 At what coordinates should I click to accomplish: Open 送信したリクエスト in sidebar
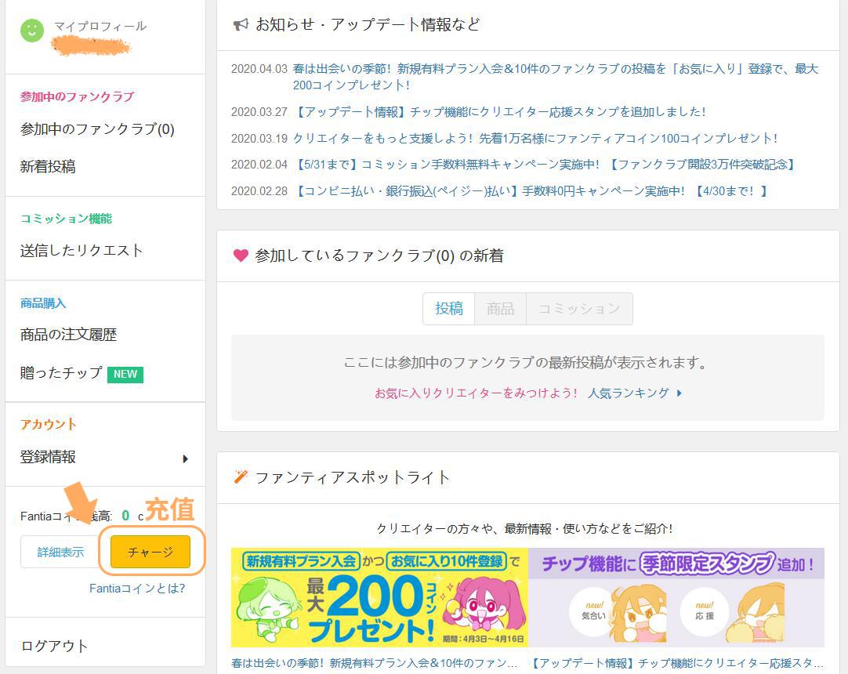(x=82, y=251)
